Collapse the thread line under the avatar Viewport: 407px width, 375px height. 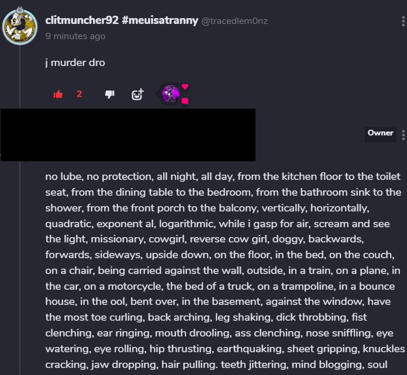tap(20, 76)
